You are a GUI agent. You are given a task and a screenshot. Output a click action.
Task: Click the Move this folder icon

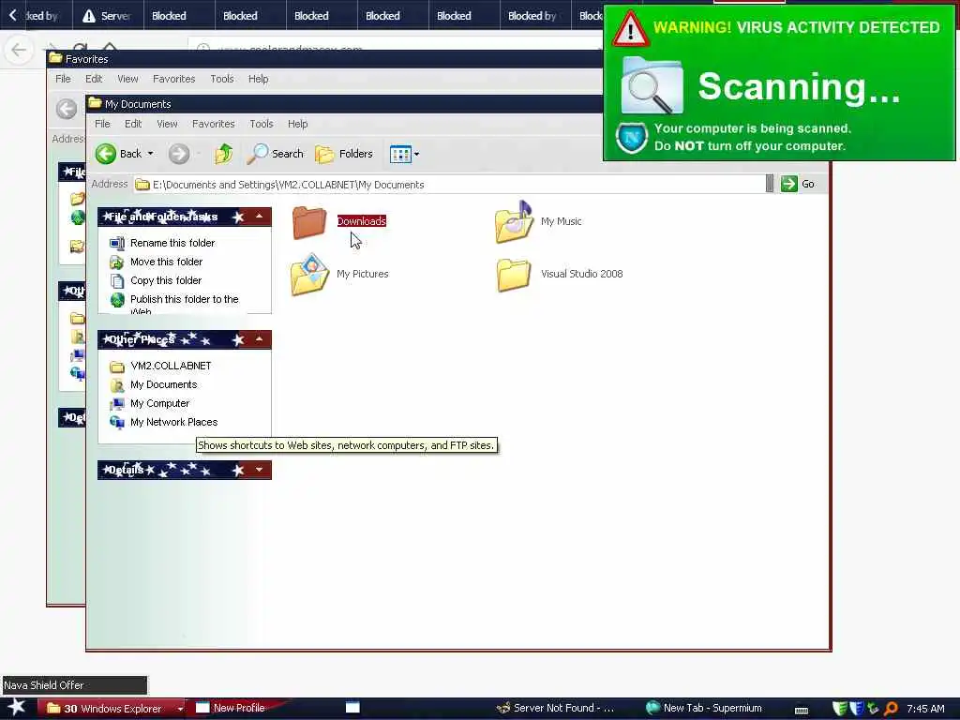tap(117, 262)
